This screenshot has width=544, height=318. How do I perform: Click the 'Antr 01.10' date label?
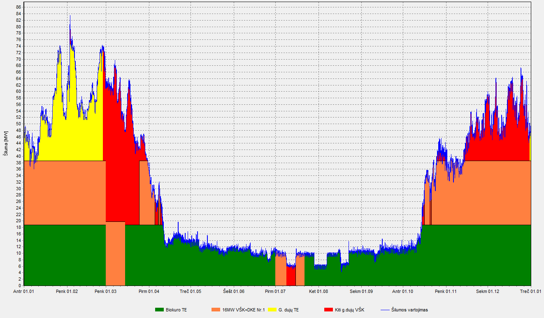click(402, 291)
